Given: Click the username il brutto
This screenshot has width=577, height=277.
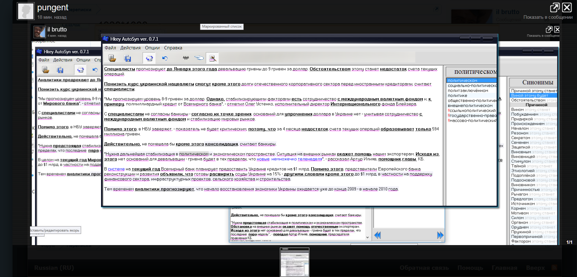Looking at the screenshot, I should click(57, 29).
